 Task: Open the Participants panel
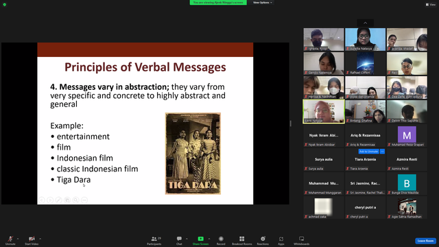tap(154, 240)
